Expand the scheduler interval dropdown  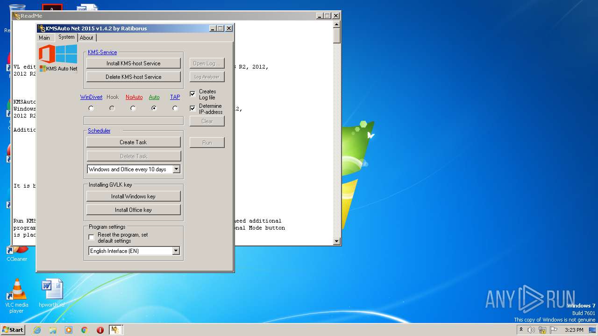coord(176,169)
